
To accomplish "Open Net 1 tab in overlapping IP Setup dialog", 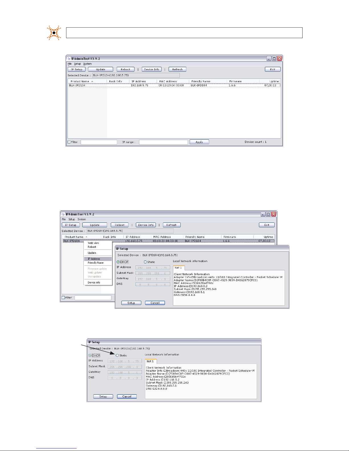I will (179, 268).
